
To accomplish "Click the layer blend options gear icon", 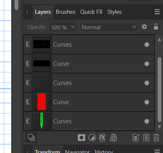I will [144, 27].
